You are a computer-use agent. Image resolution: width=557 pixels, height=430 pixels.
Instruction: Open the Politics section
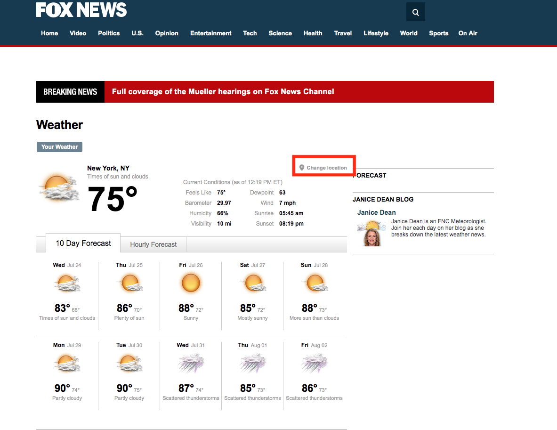[x=109, y=33]
